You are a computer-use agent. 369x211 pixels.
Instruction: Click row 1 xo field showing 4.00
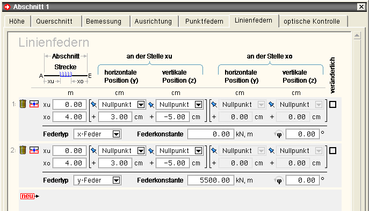(69, 117)
